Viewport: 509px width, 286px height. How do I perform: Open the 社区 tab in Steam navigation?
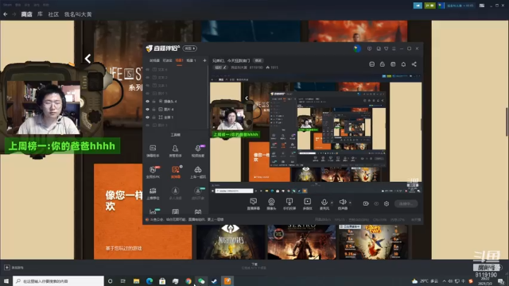53,14
